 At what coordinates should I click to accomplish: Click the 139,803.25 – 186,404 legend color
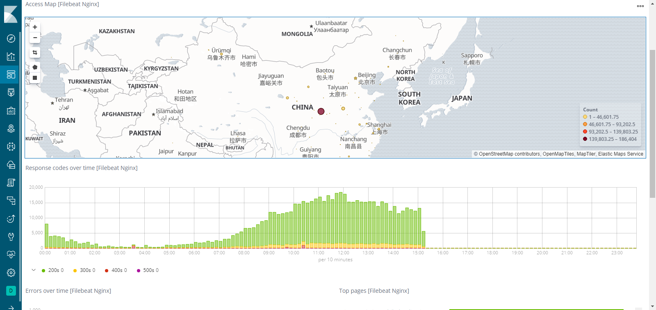click(585, 139)
